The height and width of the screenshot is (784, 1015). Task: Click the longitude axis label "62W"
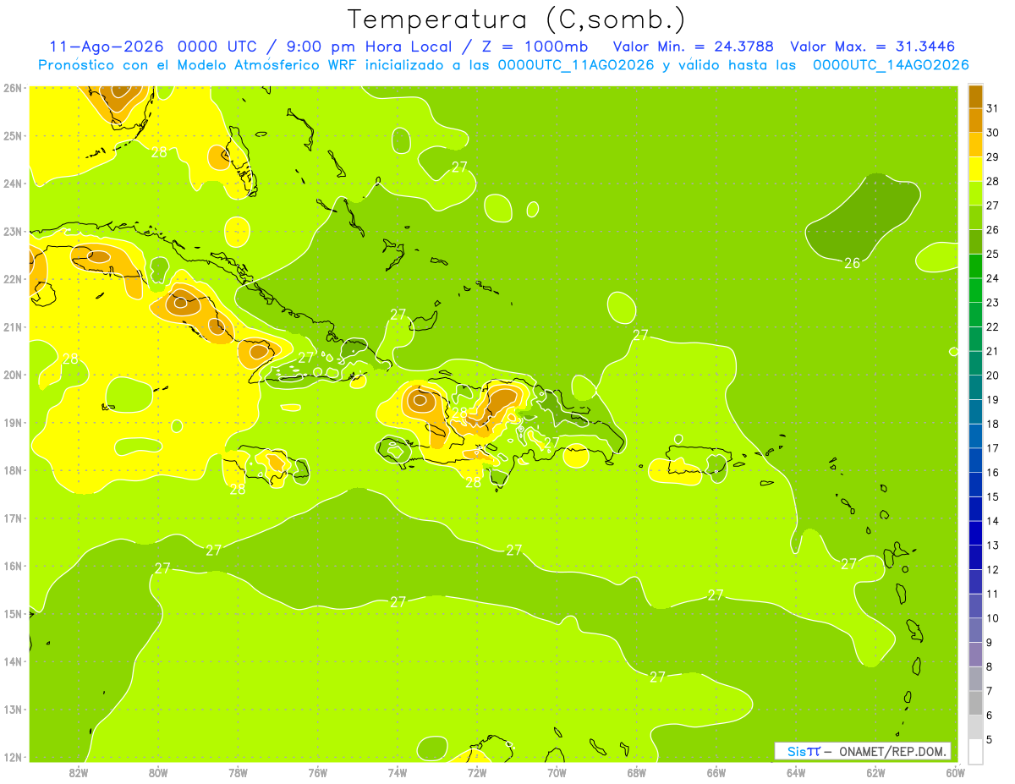[x=875, y=773]
